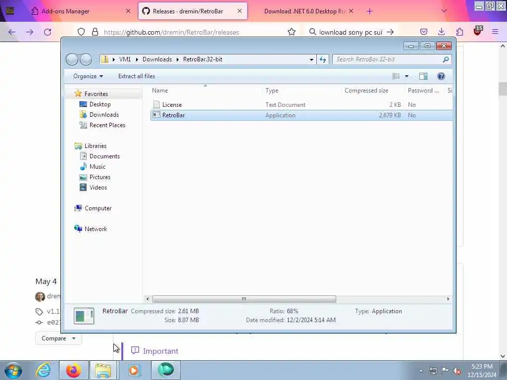Click Explorer back navigation button
This screenshot has height=380, width=507.
point(72,59)
